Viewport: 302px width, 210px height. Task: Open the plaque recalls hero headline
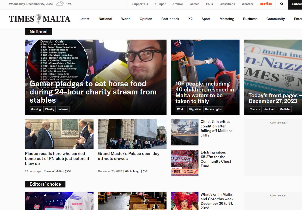click(57, 159)
